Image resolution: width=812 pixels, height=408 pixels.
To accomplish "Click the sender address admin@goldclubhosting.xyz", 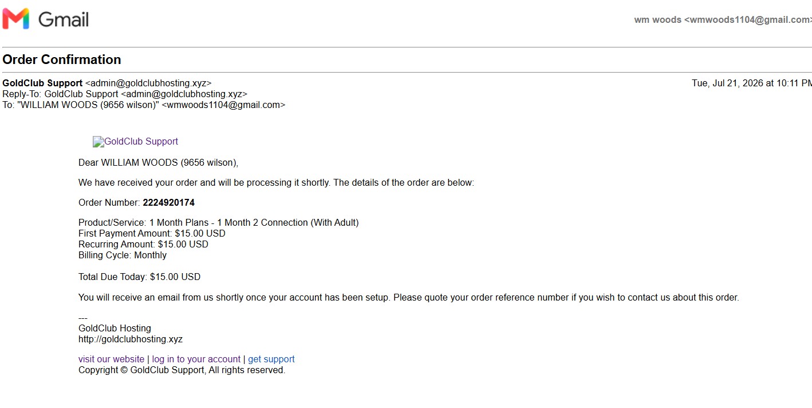I will pyautogui.click(x=148, y=83).
